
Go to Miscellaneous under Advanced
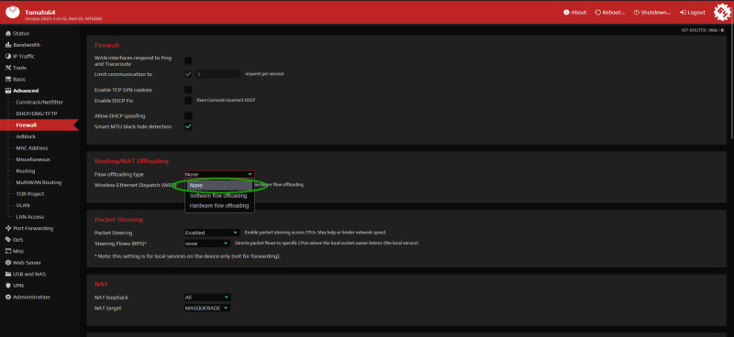pos(33,159)
